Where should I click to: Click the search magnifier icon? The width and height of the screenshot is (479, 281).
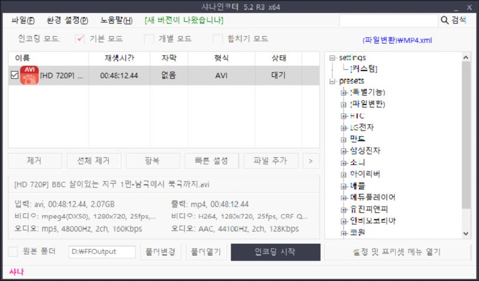445,20
